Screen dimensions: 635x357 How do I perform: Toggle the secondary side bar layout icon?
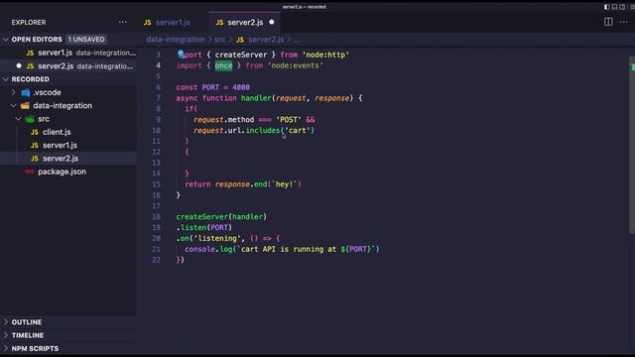(x=622, y=7)
